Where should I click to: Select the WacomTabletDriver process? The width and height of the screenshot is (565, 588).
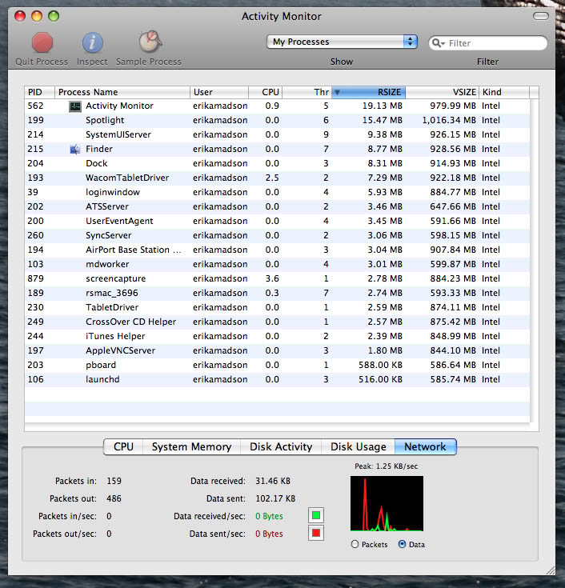coord(277,178)
